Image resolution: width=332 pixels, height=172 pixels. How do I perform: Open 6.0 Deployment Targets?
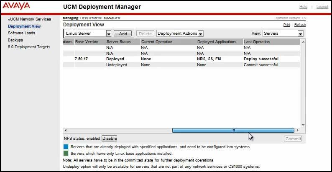coord(29,47)
